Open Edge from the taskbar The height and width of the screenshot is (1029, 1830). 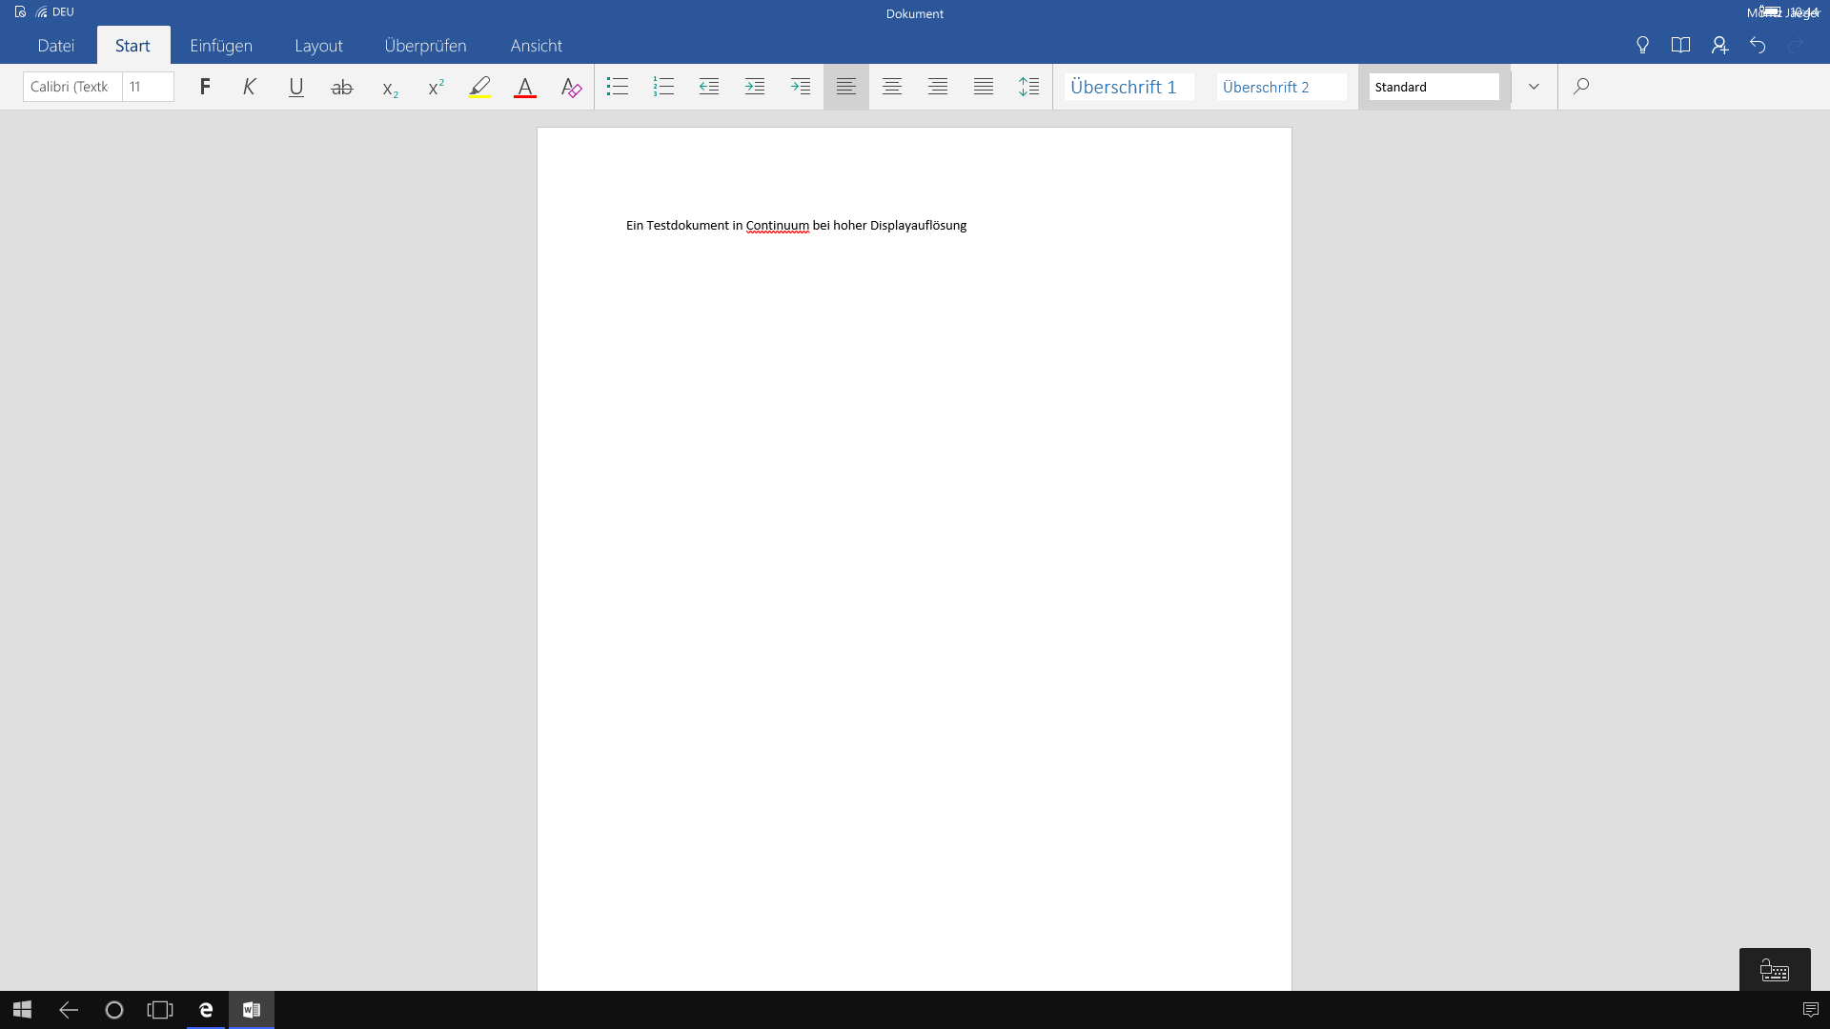coord(206,1010)
